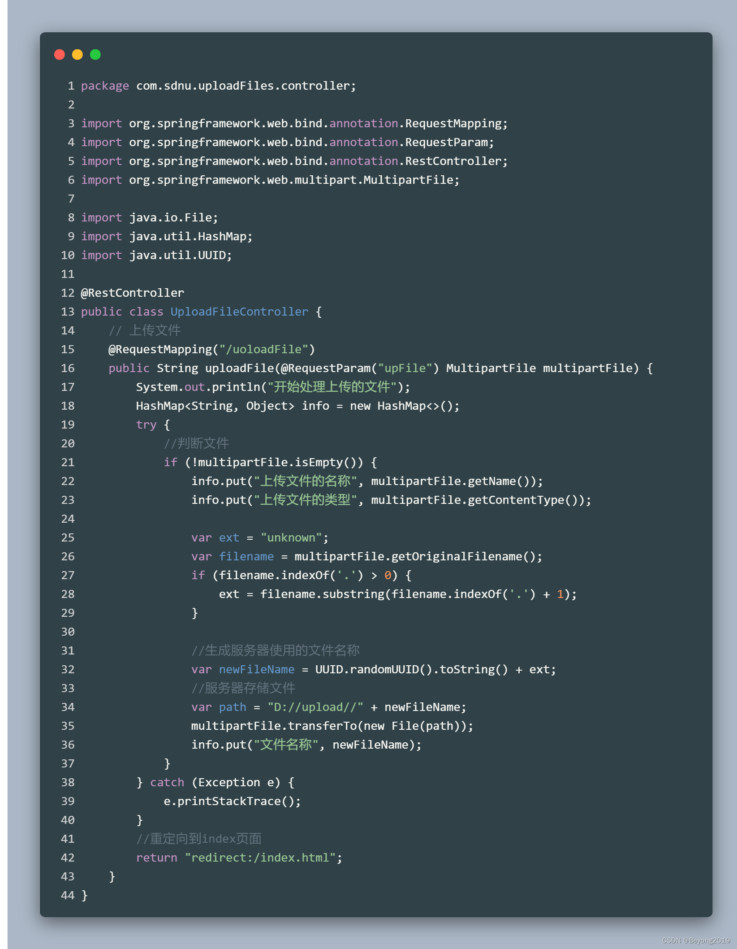Click the "filename.indexOf('.') > 0" condition
This screenshot has height=949, width=737.
pyautogui.click(x=305, y=575)
